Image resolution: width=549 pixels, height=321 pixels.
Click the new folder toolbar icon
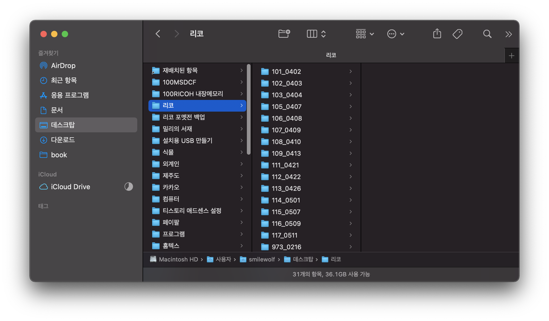(x=284, y=34)
